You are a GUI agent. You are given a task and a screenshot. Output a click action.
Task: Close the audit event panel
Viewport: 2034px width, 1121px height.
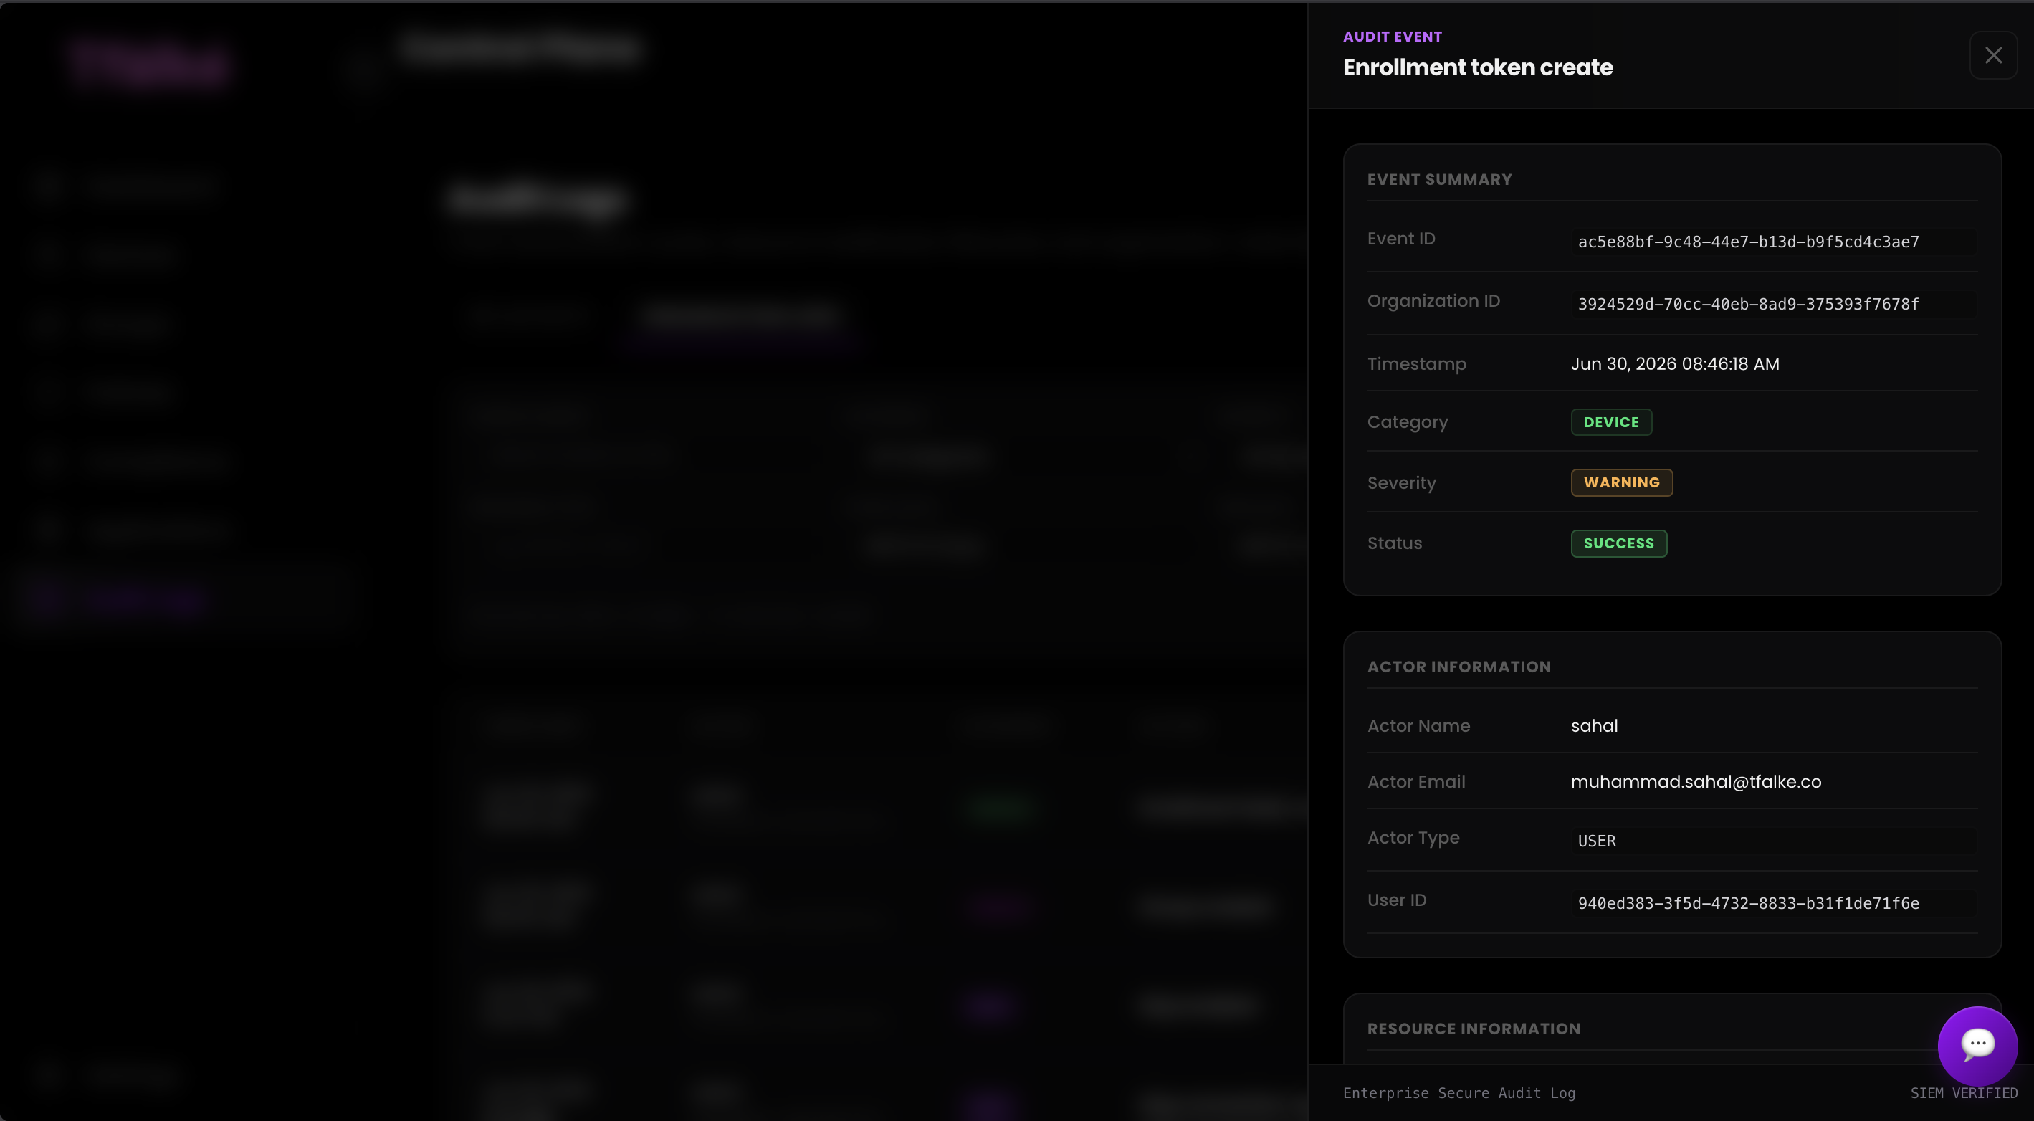click(x=1993, y=55)
